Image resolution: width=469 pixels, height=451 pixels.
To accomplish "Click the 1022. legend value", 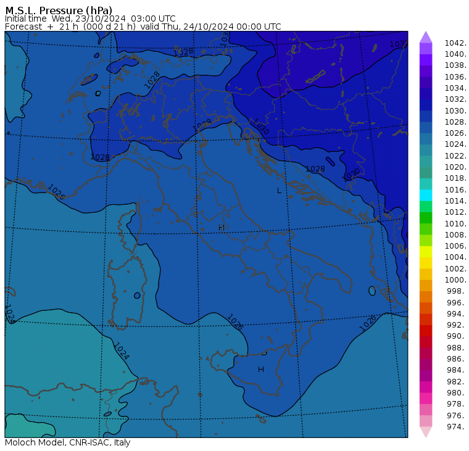I will tap(455, 156).
